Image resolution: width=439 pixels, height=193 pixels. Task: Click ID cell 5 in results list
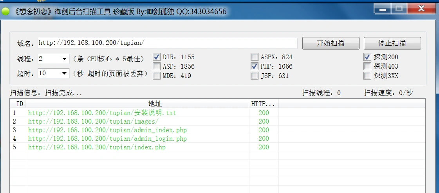click(x=14, y=147)
